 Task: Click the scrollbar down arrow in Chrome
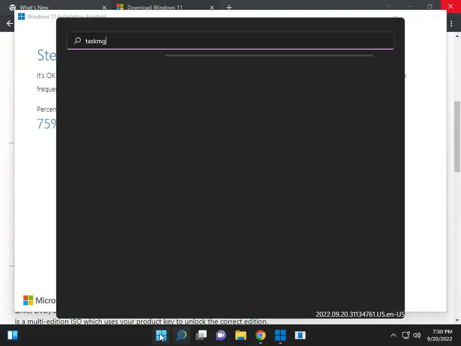click(457, 320)
